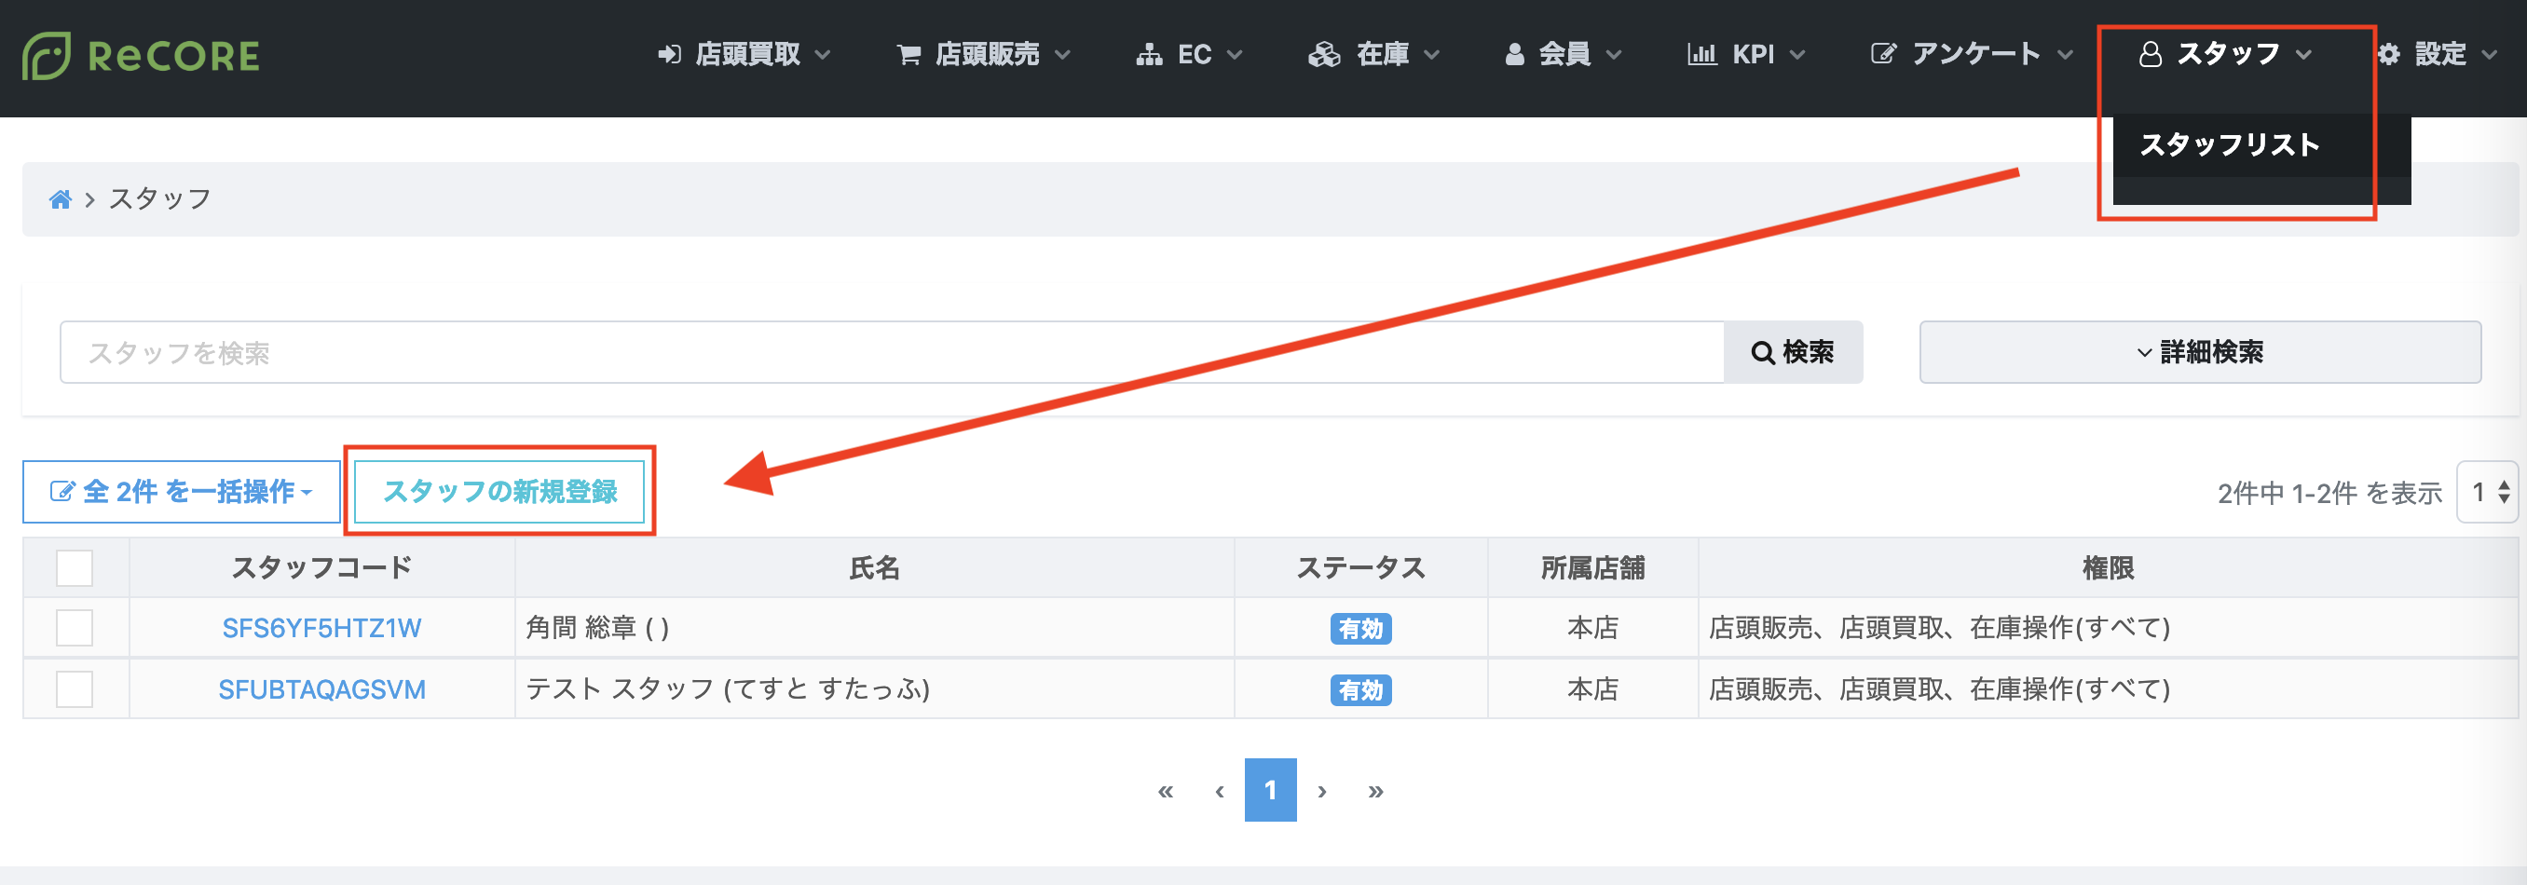Click the magnifier icon in 検索 button
The width and height of the screenshot is (2527, 885).
coord(1763,352)
